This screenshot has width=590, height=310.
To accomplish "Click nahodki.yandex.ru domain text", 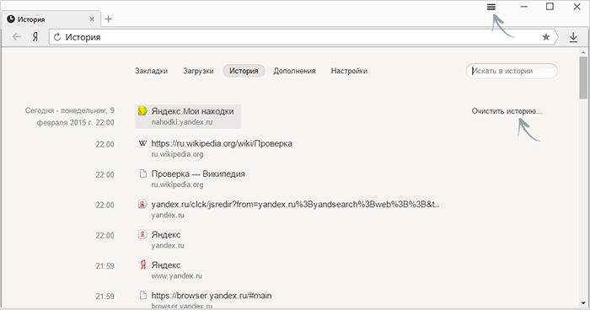I will pyautogui.click(x=182, y=122).
